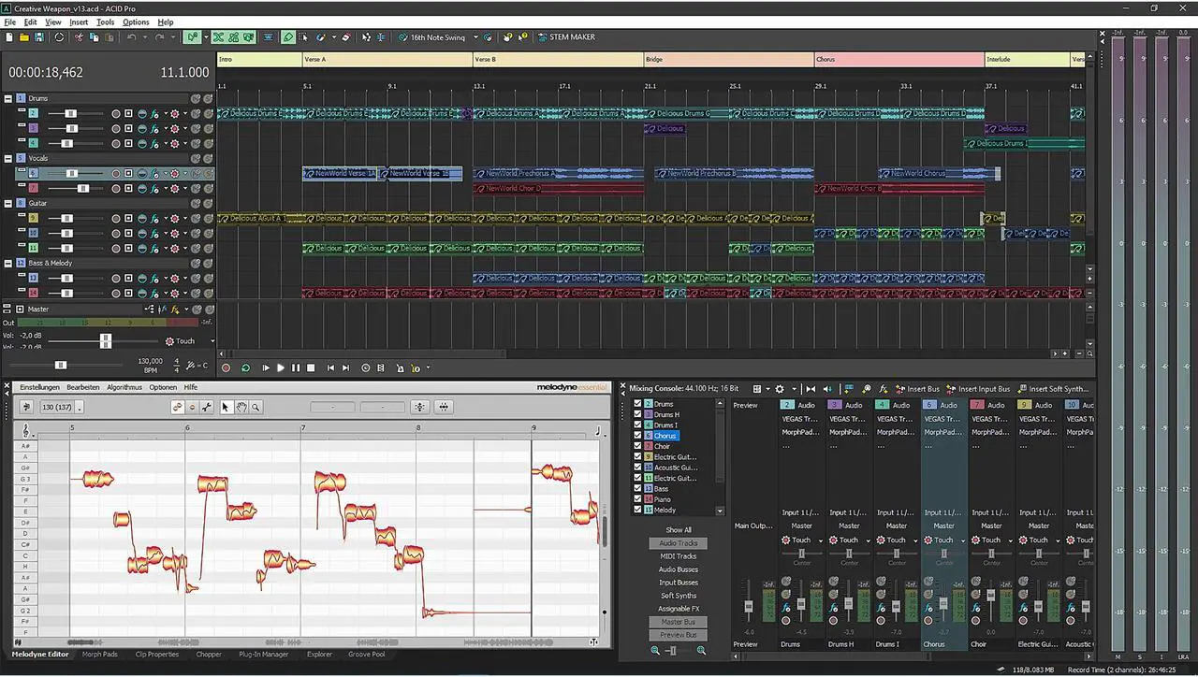Open Chorus channel Touch dropdown in mixer
Image resolution: width=1198 pixels, height=677 pixels.
point(964,540)
